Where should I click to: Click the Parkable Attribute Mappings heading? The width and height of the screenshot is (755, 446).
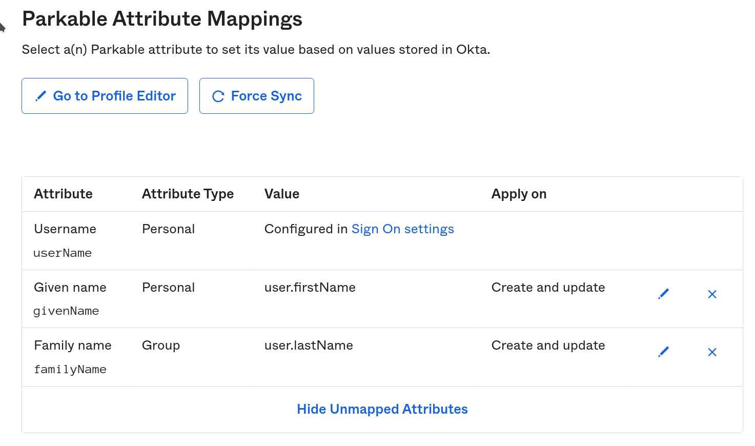pyautogui.click(x=162, y=18)
